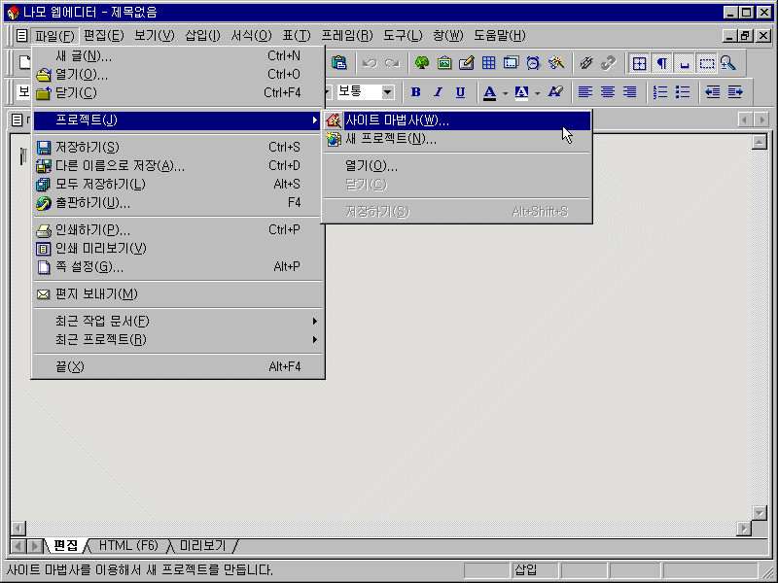778x583 pixels.
Task: Click the magnifier zoom toolbar icon
Action: tap(728, 63)
